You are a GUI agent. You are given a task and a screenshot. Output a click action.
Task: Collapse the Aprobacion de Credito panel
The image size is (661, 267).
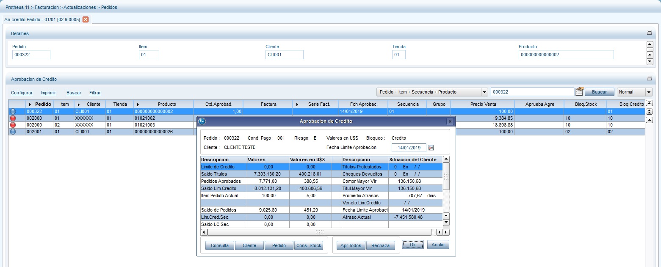tap(649, 78)
